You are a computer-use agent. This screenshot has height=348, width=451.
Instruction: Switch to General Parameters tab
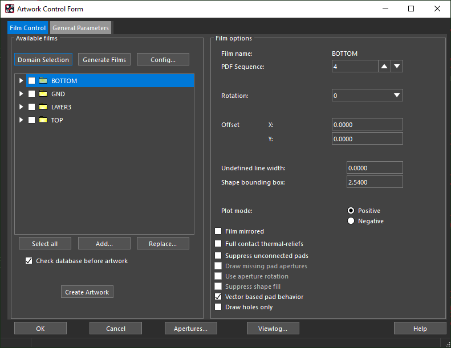click(x=80, y=28)
